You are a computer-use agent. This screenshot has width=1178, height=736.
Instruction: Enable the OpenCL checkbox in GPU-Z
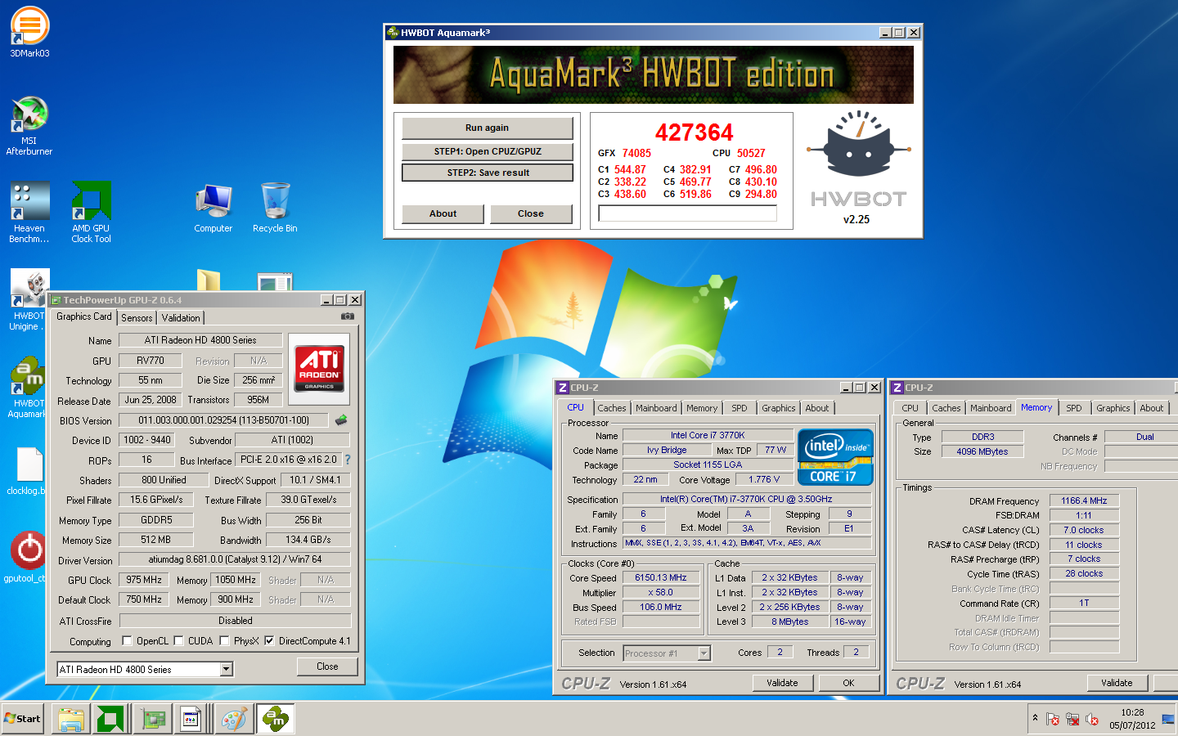(x=127, y=641)
